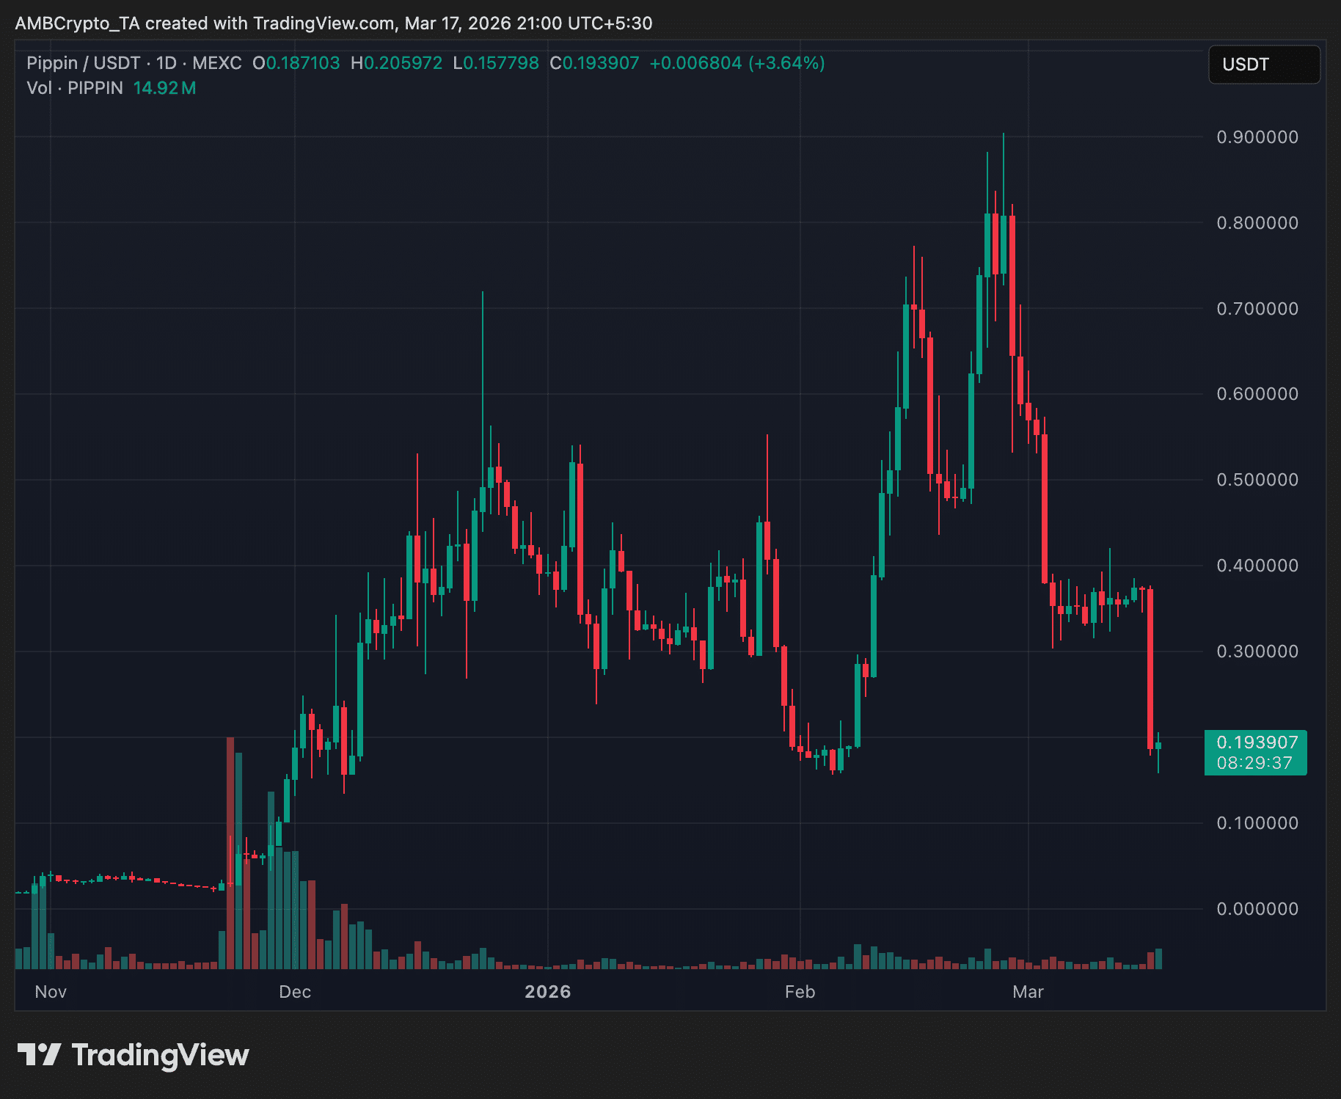The image size is (1341, 1099).
Task: Select the Feb label on time axis
Action: 800,992
